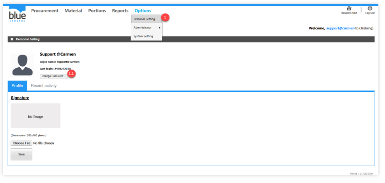Click the Log Out power icon
385x183 pixels.
(370, 9)
